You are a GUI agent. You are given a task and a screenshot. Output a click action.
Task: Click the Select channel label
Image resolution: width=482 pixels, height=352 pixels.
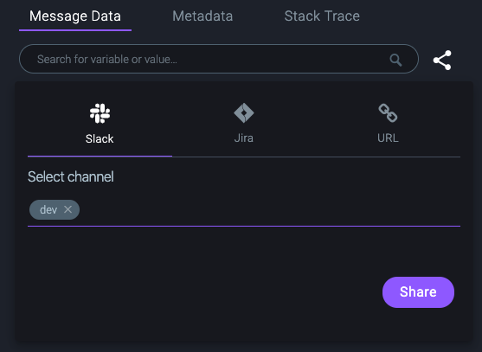point(71,176)
